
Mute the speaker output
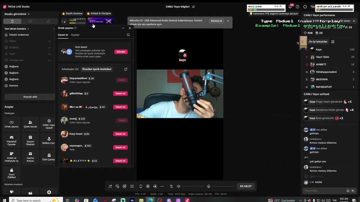178,186
